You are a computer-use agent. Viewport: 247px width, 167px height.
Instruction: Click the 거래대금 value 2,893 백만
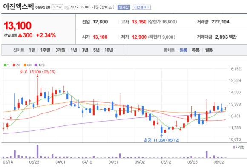pyautogui.click(x=226, y=37)
